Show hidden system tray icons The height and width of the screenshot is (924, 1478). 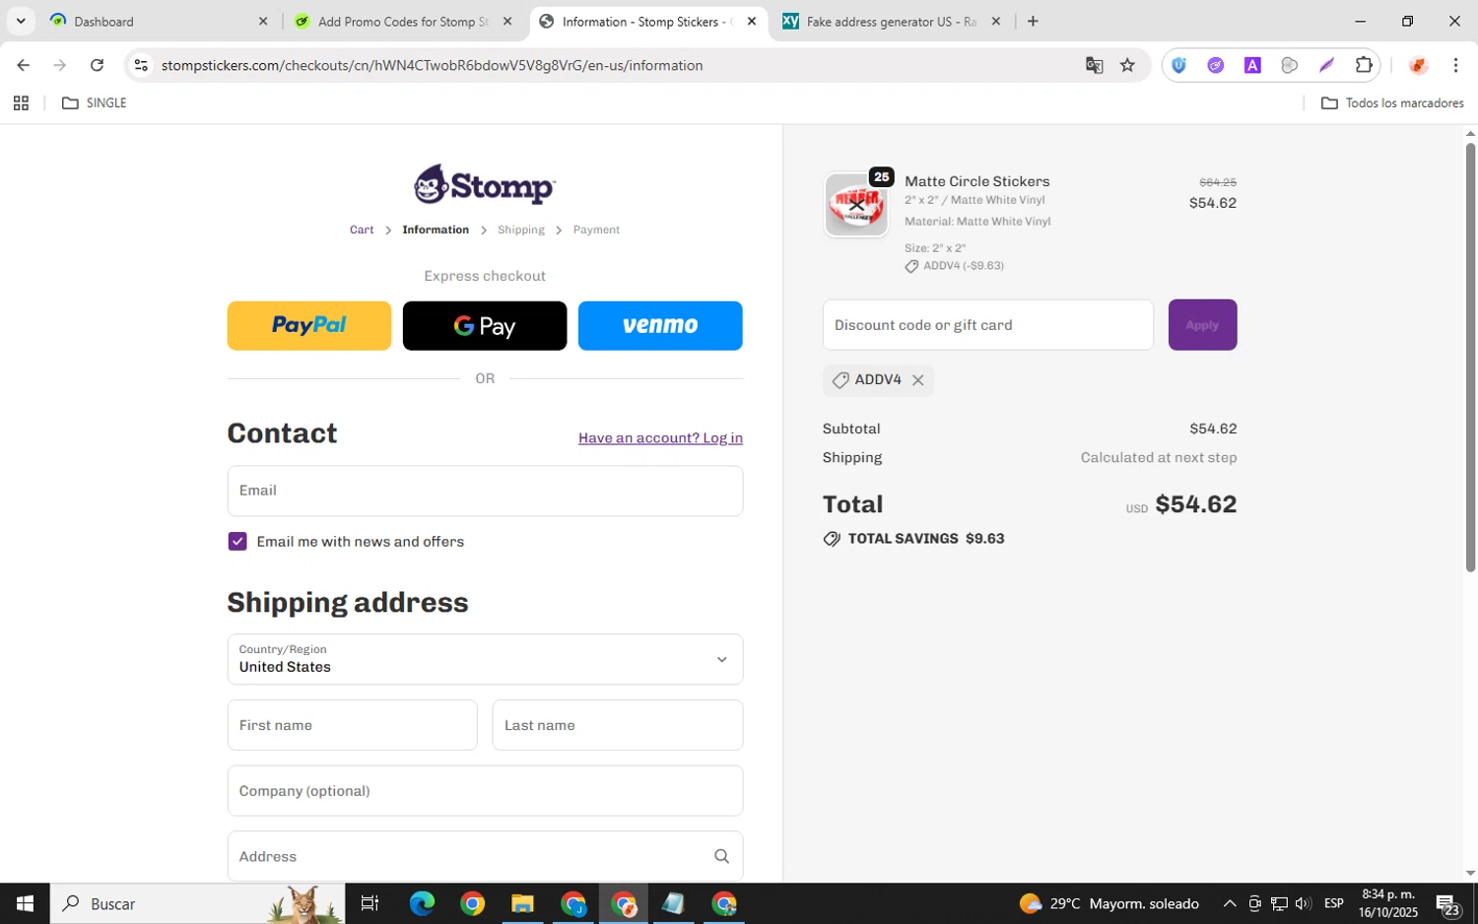[x=1230, y=903]
